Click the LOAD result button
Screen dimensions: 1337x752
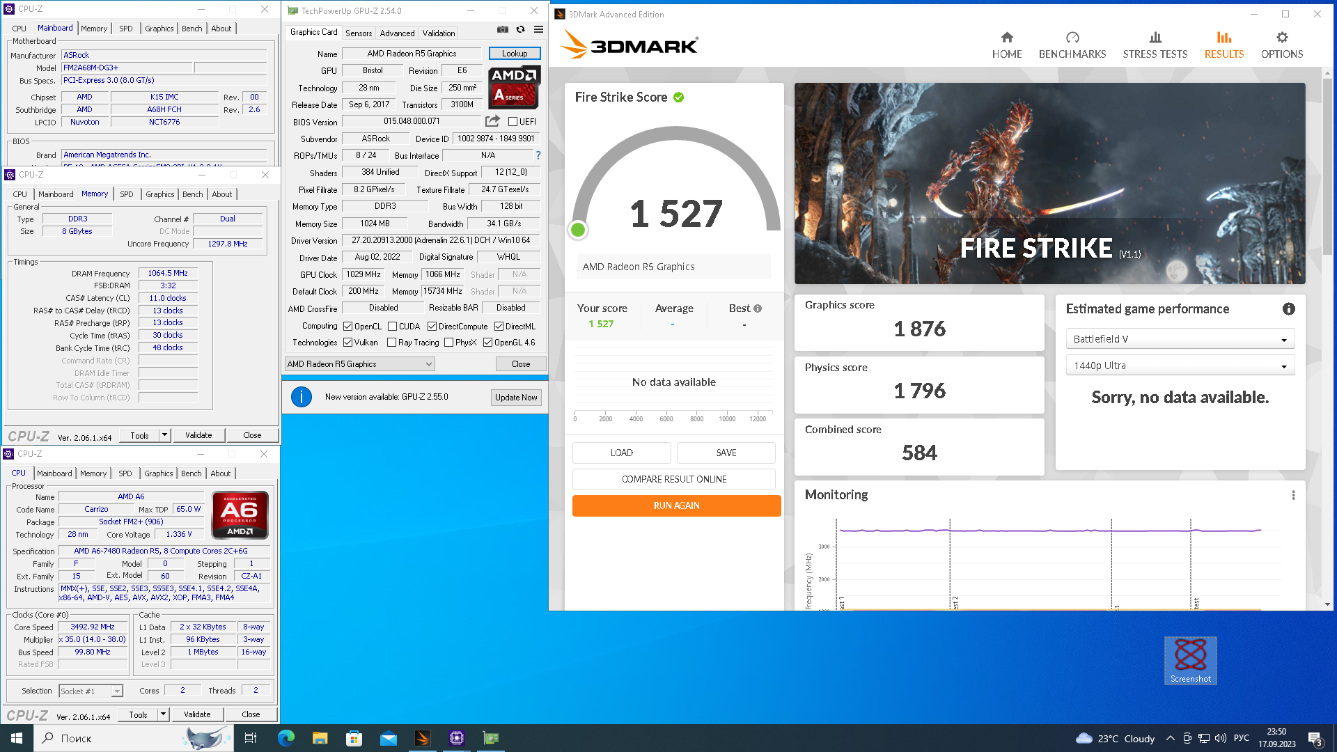622,453
